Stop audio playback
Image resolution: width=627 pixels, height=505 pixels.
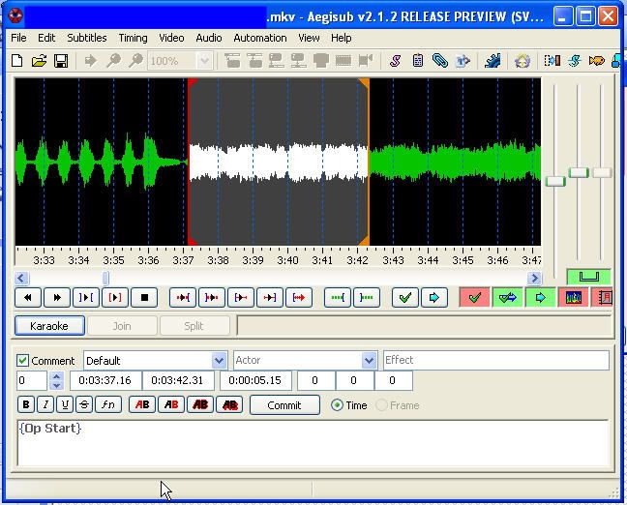(x=144, y=297)
